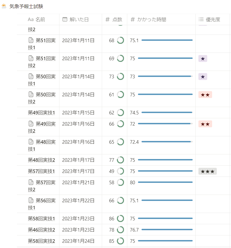Open the 第57回実技1 page link

[41, 171]
